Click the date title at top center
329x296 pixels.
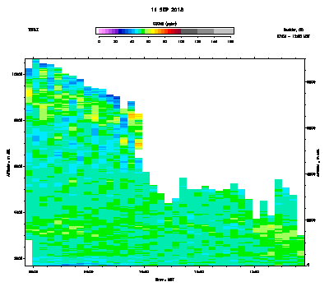(x=167, y=10)
